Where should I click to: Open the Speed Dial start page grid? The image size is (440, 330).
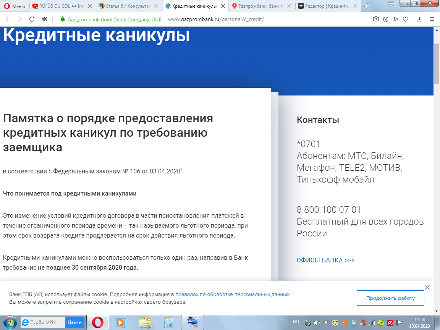(44, 19)
